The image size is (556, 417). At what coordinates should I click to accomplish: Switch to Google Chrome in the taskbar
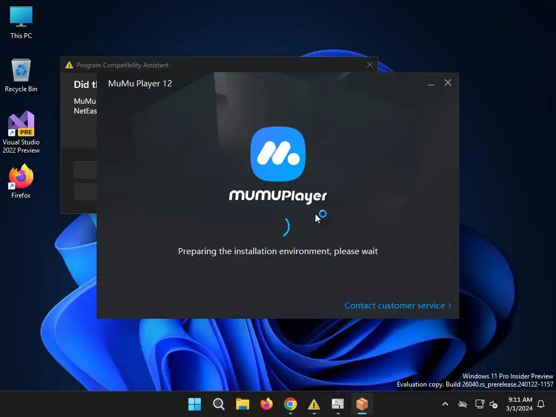[290, 404]
